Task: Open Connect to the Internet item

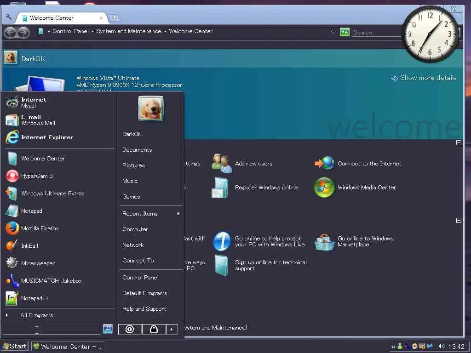Action: pos(357,164)
